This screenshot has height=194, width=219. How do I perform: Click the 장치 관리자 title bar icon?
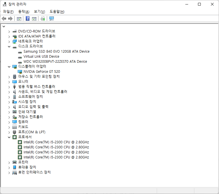(x=4, y=4)
